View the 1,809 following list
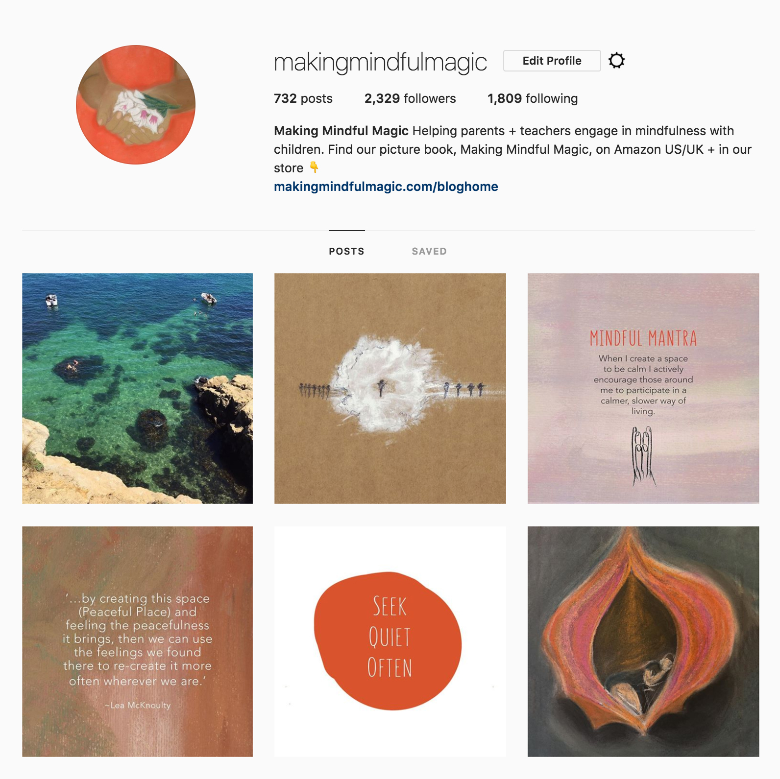Viewport: 780px width, 779px height. (x=533, y=98)
